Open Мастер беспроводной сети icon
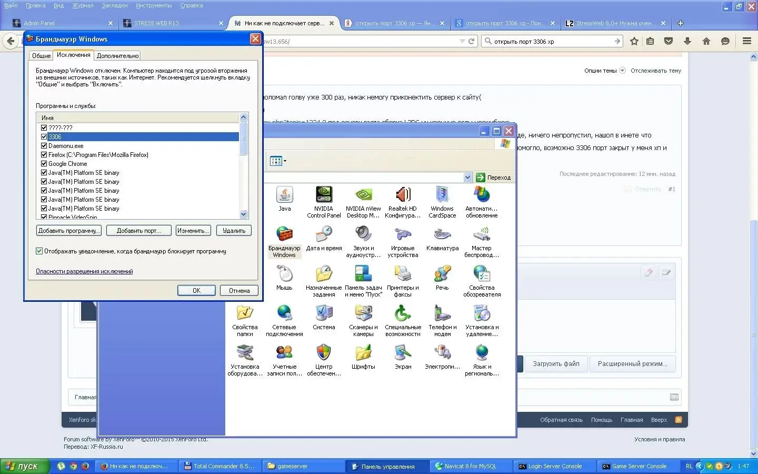The height and width of the screenshot is (474, 758). [x=482, y=242]
